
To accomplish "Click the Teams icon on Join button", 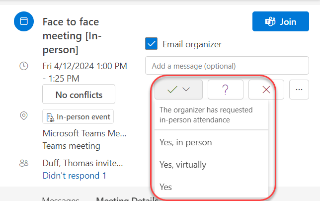I will pyautogui.click(x=270, y=22).
